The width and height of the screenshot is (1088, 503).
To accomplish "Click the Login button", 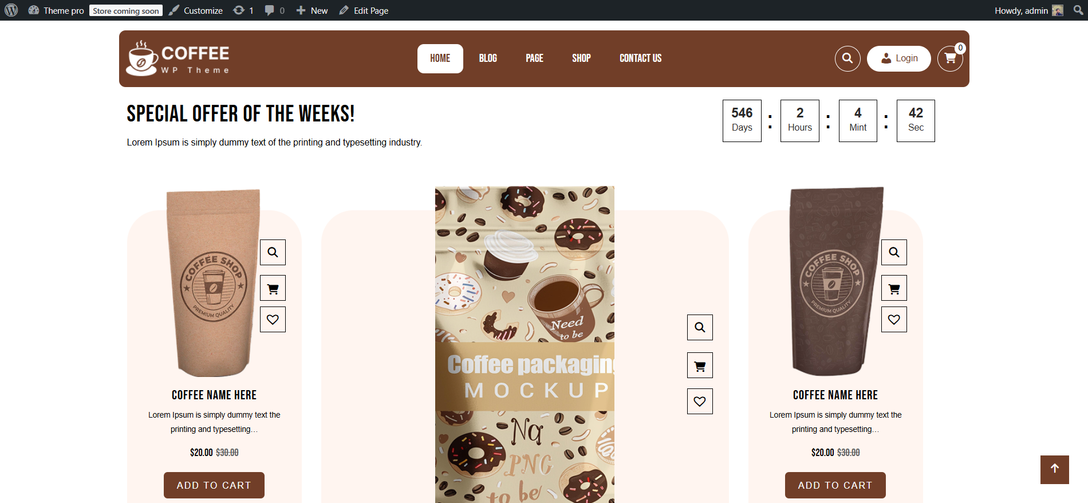I will pos(899,58).
